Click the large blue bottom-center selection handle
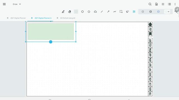The image size is (179, 100). point(51,42)
